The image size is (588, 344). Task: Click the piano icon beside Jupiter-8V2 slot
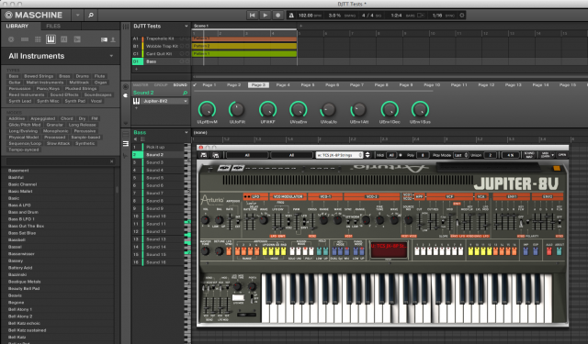click(137, 101)
